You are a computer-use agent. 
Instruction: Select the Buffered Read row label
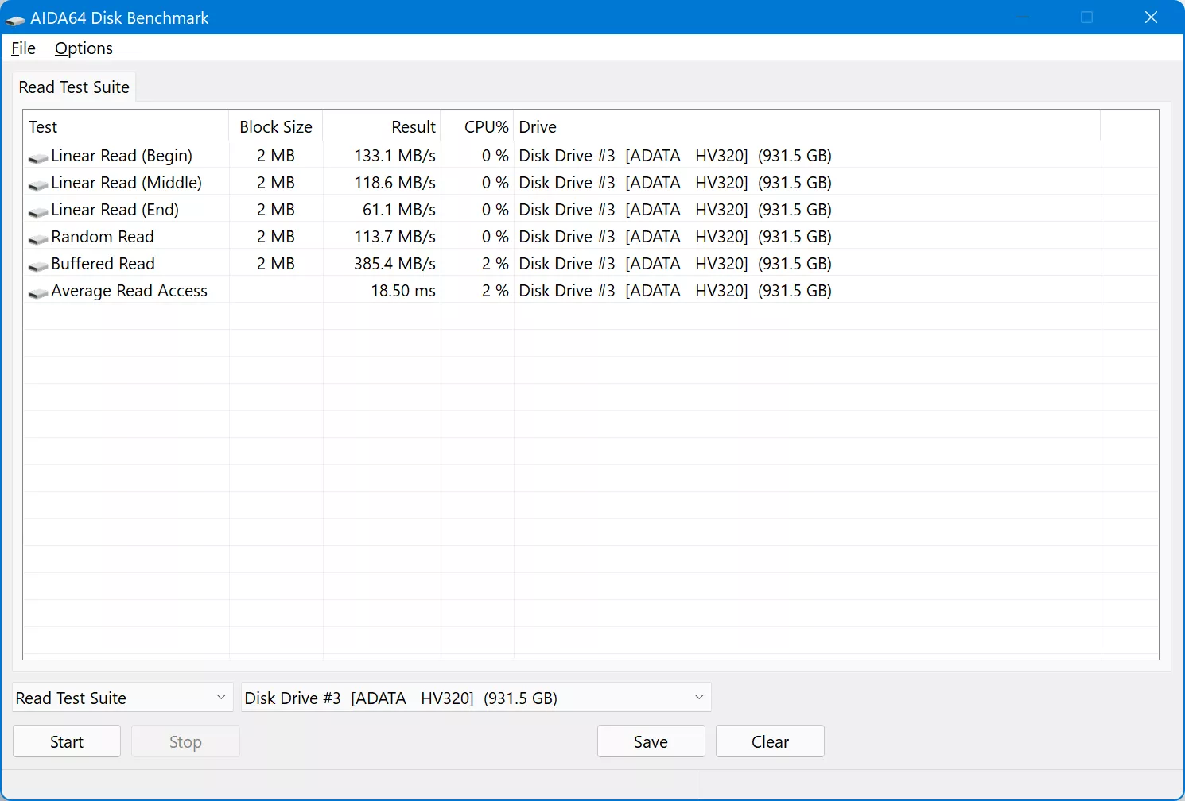[x=103, y=264]
